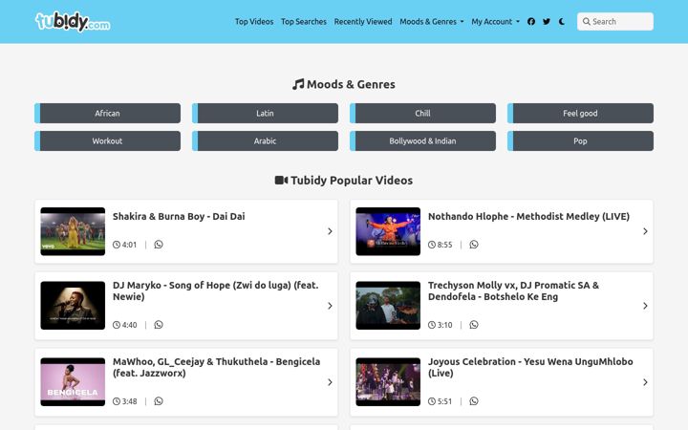The height and width of the screenshot is (430, 688).
Task: Pick the Workout mood button
Action: coord(107,140)
